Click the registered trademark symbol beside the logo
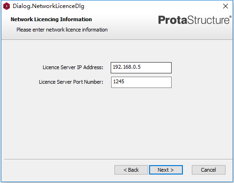Viewport: 234px width, 183px height. click(x=230, y=17)
